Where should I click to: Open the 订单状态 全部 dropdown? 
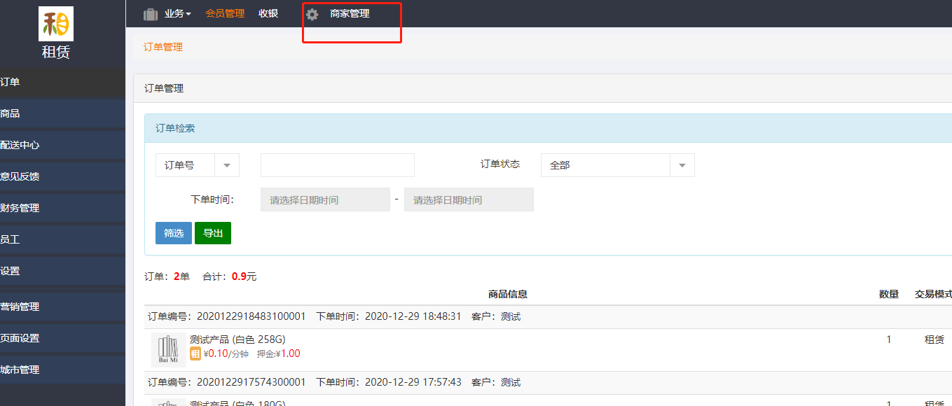(x=618, y=165)
